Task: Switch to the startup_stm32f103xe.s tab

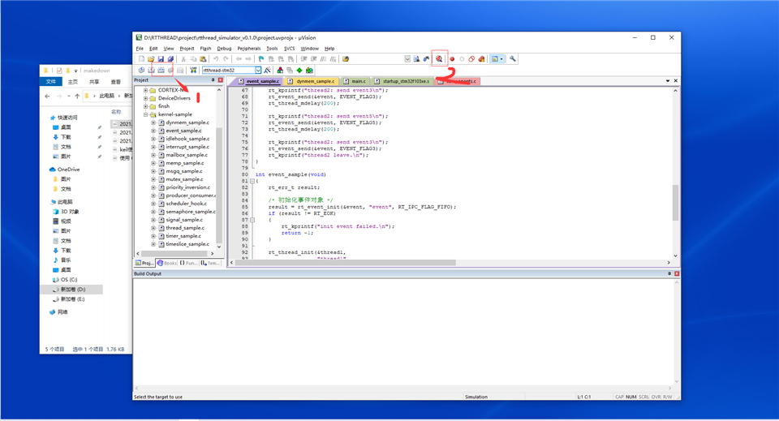Action: [x=402, y=81]
